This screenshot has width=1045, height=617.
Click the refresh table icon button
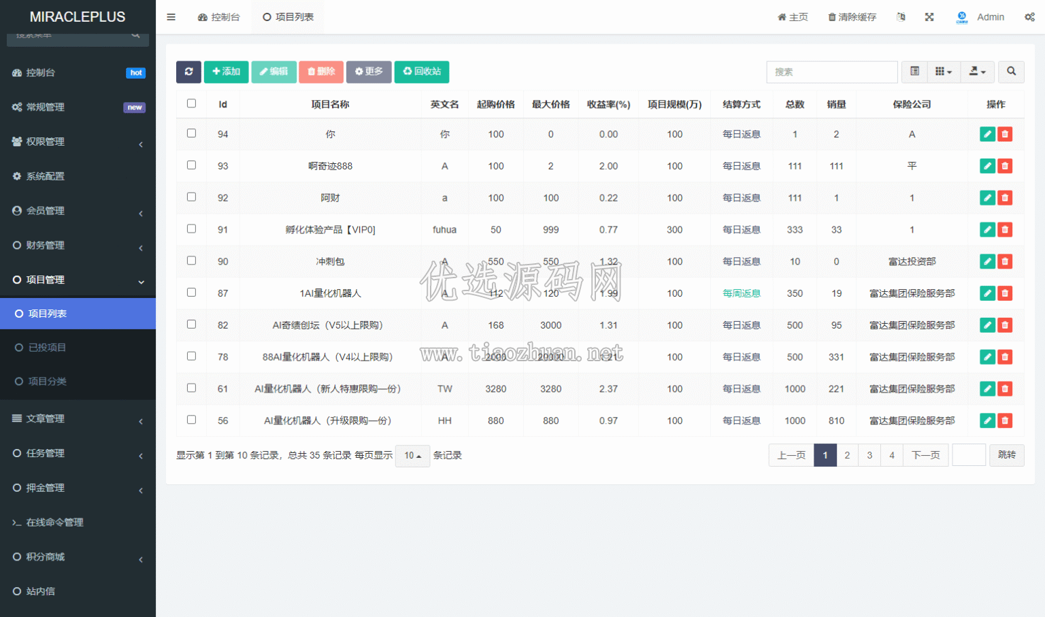pyautogui.click(x=188, y=71)
